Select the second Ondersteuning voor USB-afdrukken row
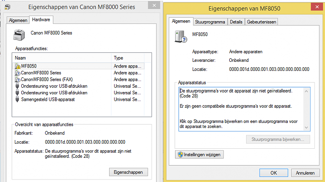Viewport: 325px width, 182px height. 78,93
